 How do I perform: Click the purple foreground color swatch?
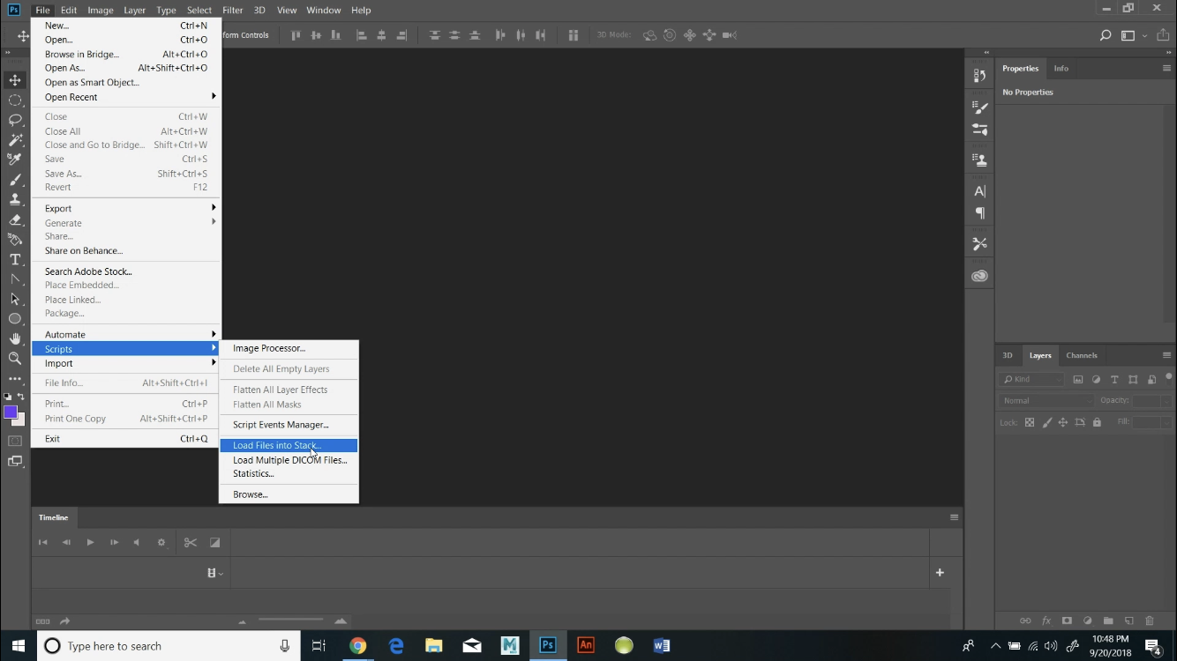pyautogui.click(x=11, y=412)
